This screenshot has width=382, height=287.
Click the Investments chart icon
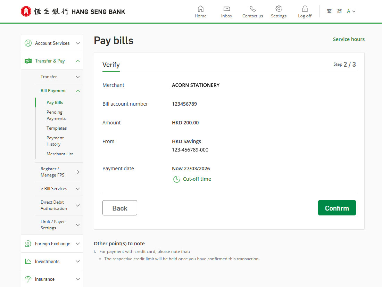28,261
